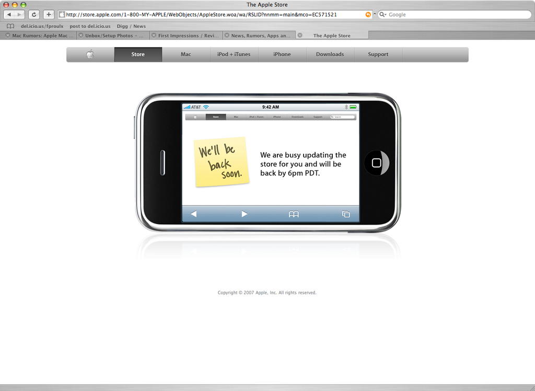This screenshot has width=535, height=391.
Task: Open the iPhone section in the navigation bar
Action: tap(282, 54)
